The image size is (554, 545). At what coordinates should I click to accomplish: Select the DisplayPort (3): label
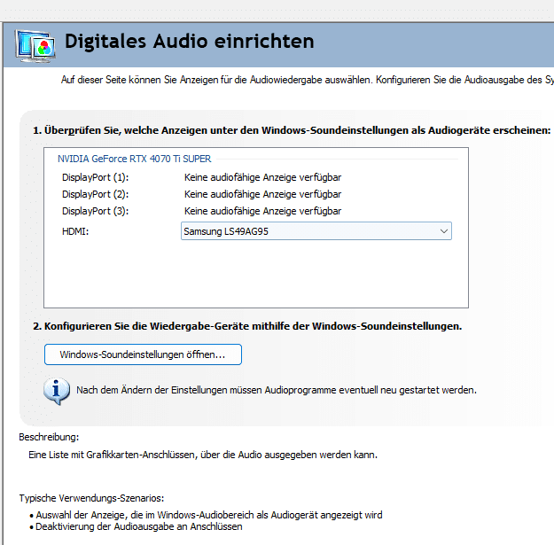coord(96,211)
